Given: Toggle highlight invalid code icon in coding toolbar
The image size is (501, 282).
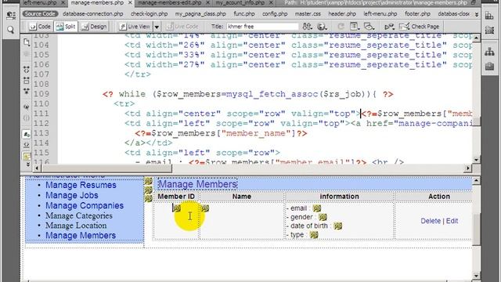Looking at the screenshot, I should point(27,145).
